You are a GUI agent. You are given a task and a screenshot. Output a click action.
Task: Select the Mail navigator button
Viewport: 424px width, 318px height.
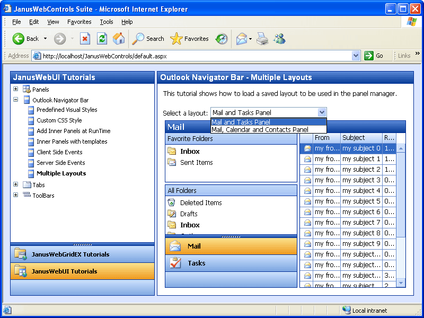tap(231, 246)
